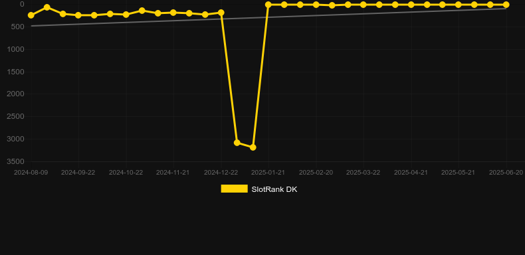
Task: Select the data point above 2025-05-21
Action: coord(459,5)
